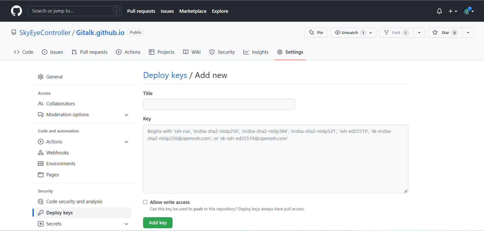
Task: Click the search or jump to field
Action: point(74,11)
